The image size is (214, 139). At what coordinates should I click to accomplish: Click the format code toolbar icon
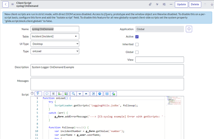pos(53,94)
